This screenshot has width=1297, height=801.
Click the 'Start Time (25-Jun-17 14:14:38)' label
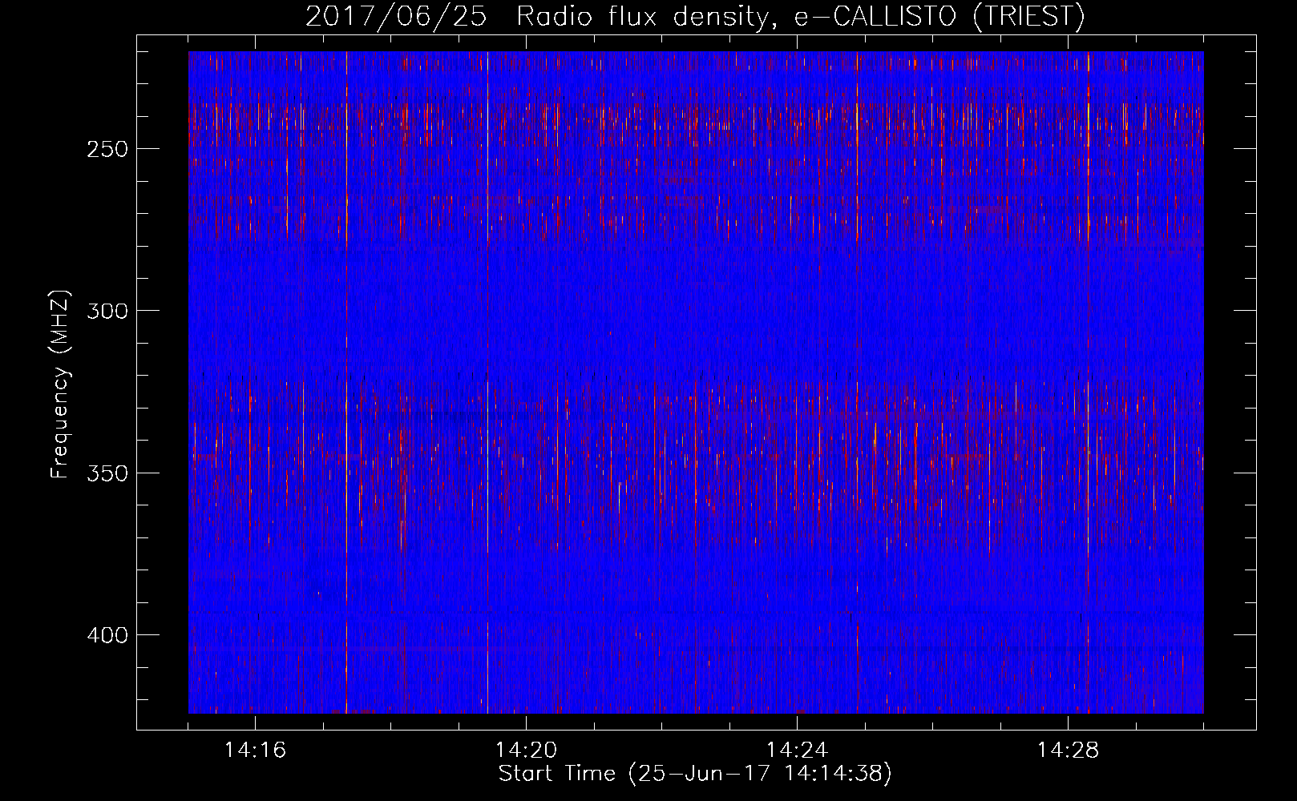pyautogui.click(x=695, y=774)
